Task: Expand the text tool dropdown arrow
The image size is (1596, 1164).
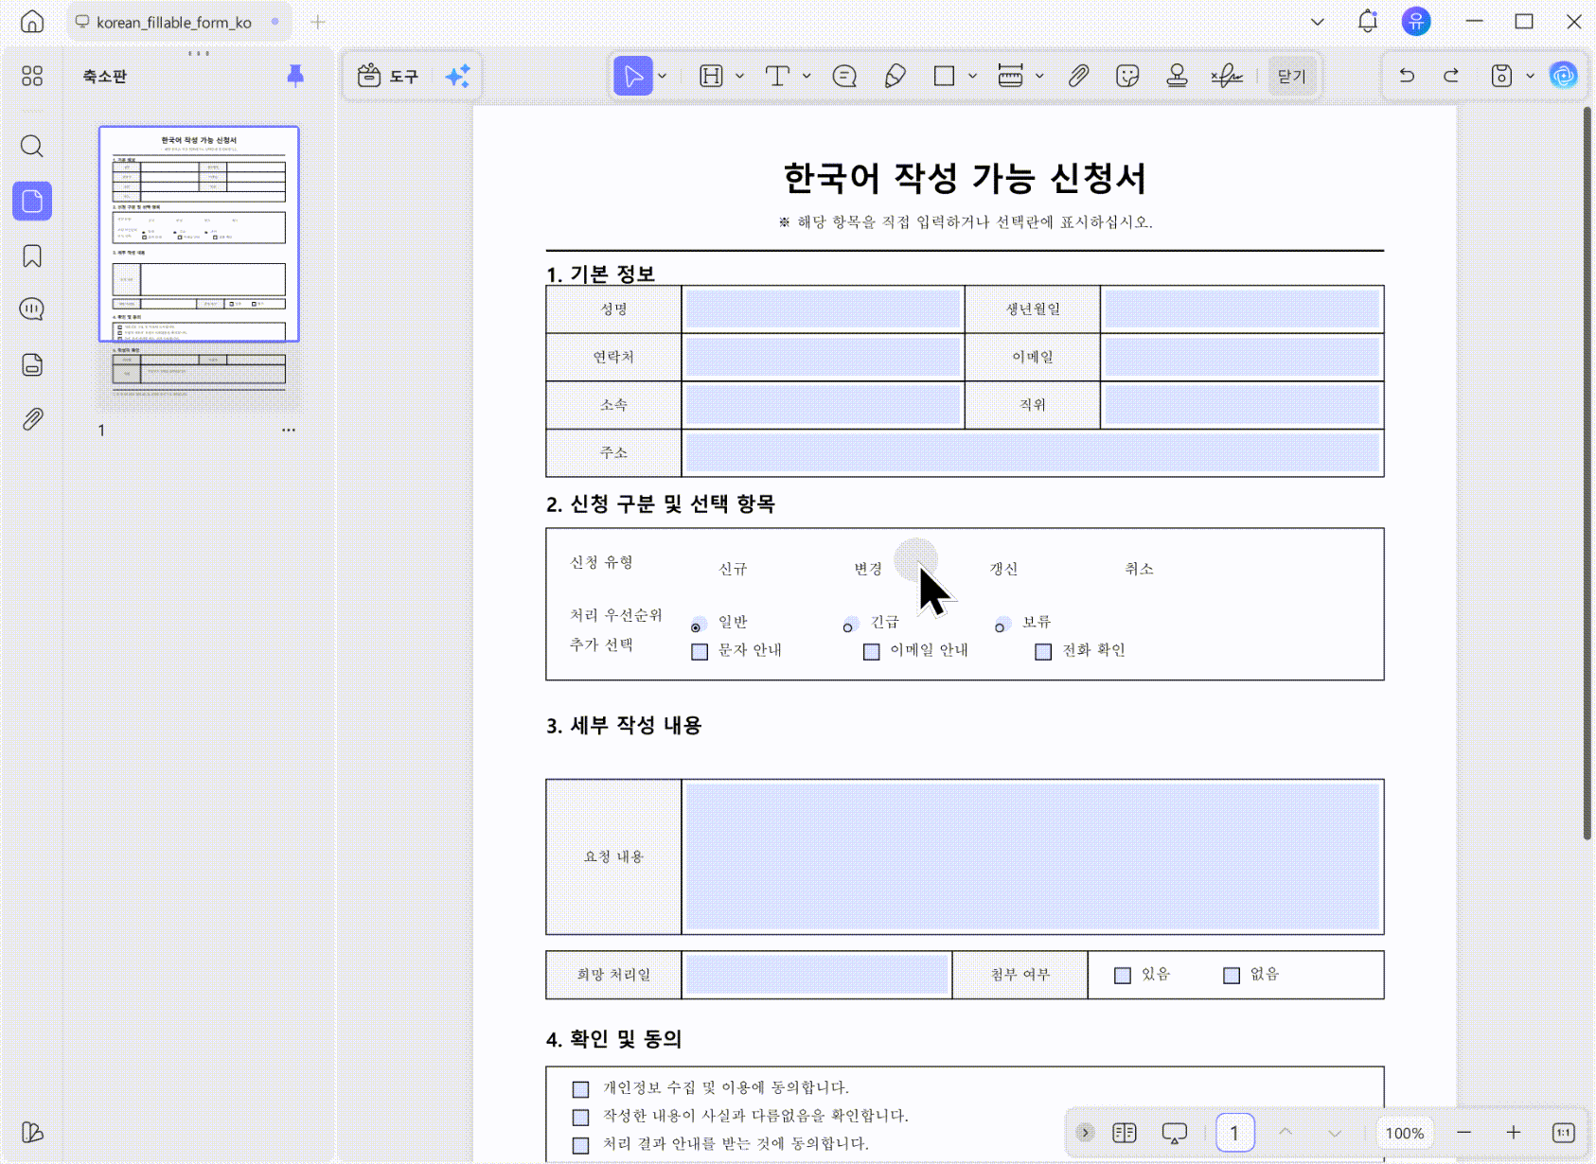Action: (x=807, y=76)
